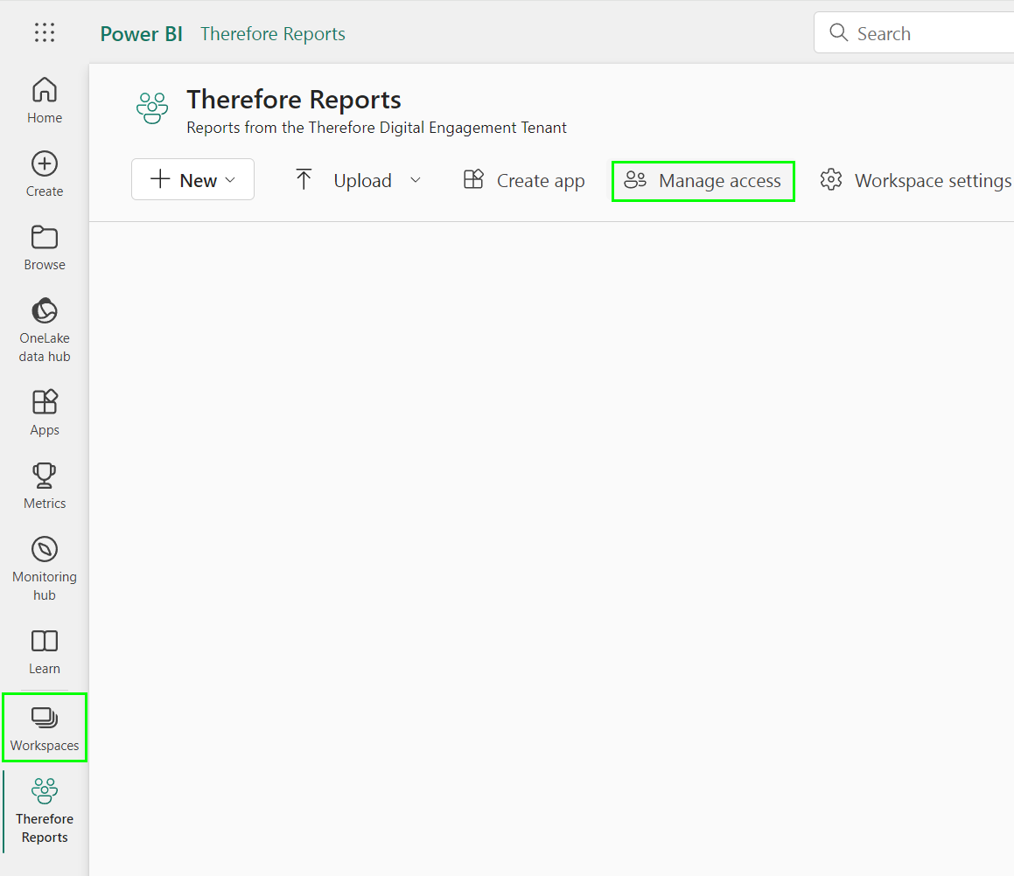Open the Learn section

[x=44, y=650]
